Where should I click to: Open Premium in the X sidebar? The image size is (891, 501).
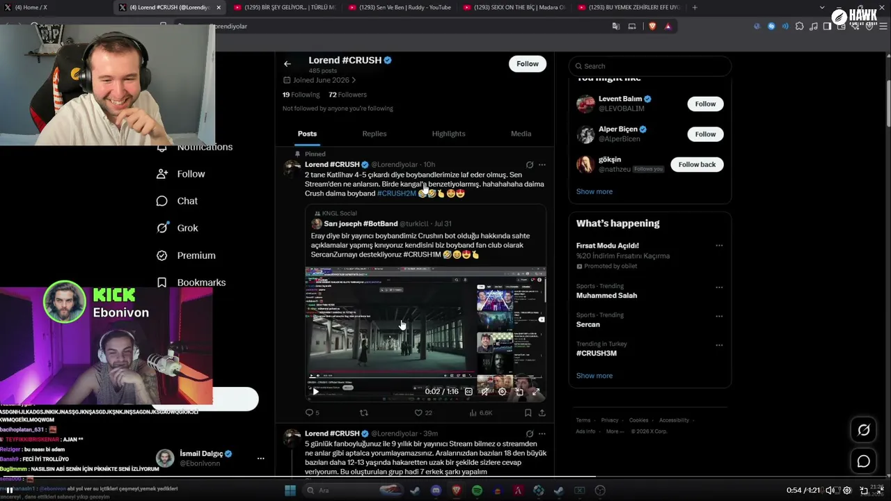click(x=186, y=255)
